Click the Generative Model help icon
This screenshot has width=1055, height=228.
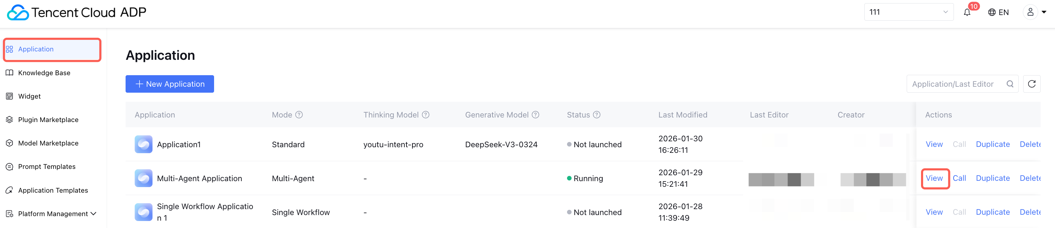click(x=535, y=115)
